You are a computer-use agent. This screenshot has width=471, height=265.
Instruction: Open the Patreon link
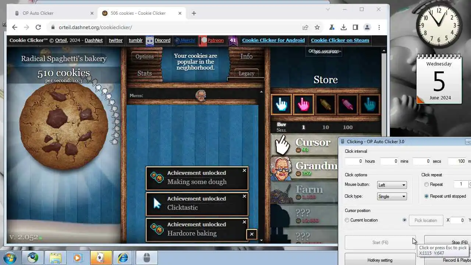tap(212, 40)
